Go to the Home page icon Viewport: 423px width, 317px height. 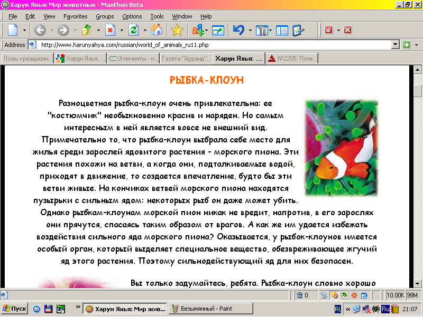pyautogui.click(x=157, y=30)
